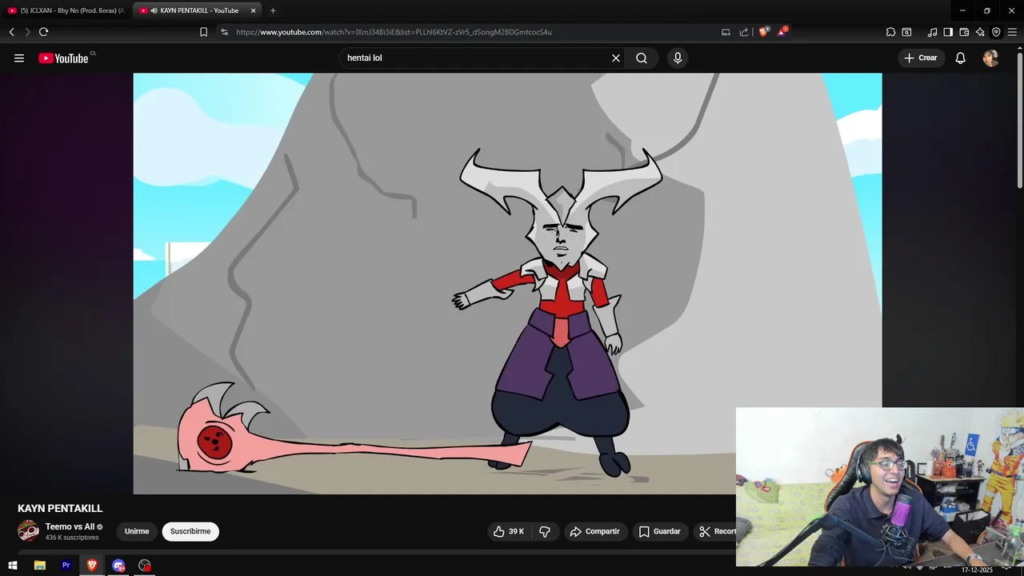Image resolution: width=1024 pixels, height=576 pixels.
Task: Like the video with 39 K thumbs up
Action: [x=508, y=531]
